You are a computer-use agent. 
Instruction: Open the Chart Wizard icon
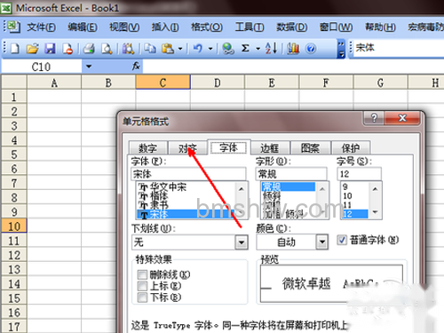click(293, 48)
